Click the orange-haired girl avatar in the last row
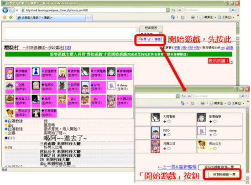 [10, 113]
